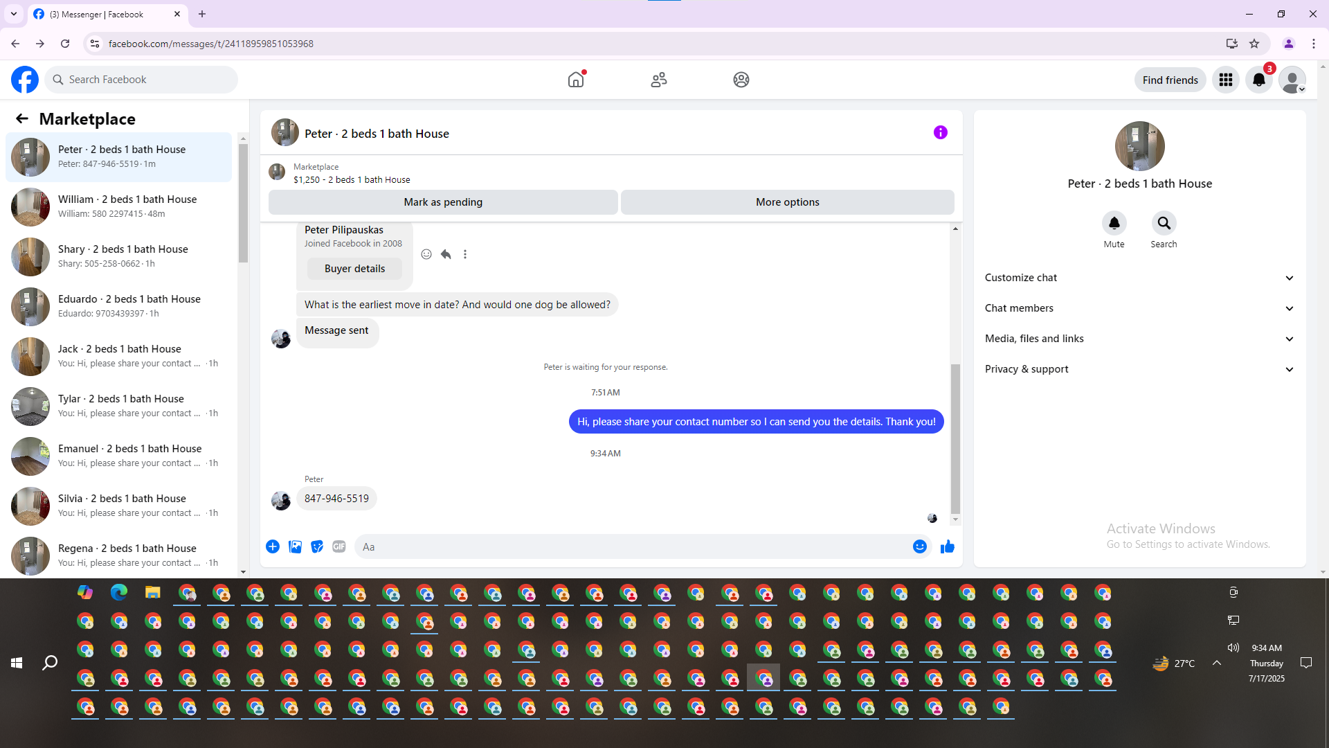Open more actions for buyer card message

(465, 254)
